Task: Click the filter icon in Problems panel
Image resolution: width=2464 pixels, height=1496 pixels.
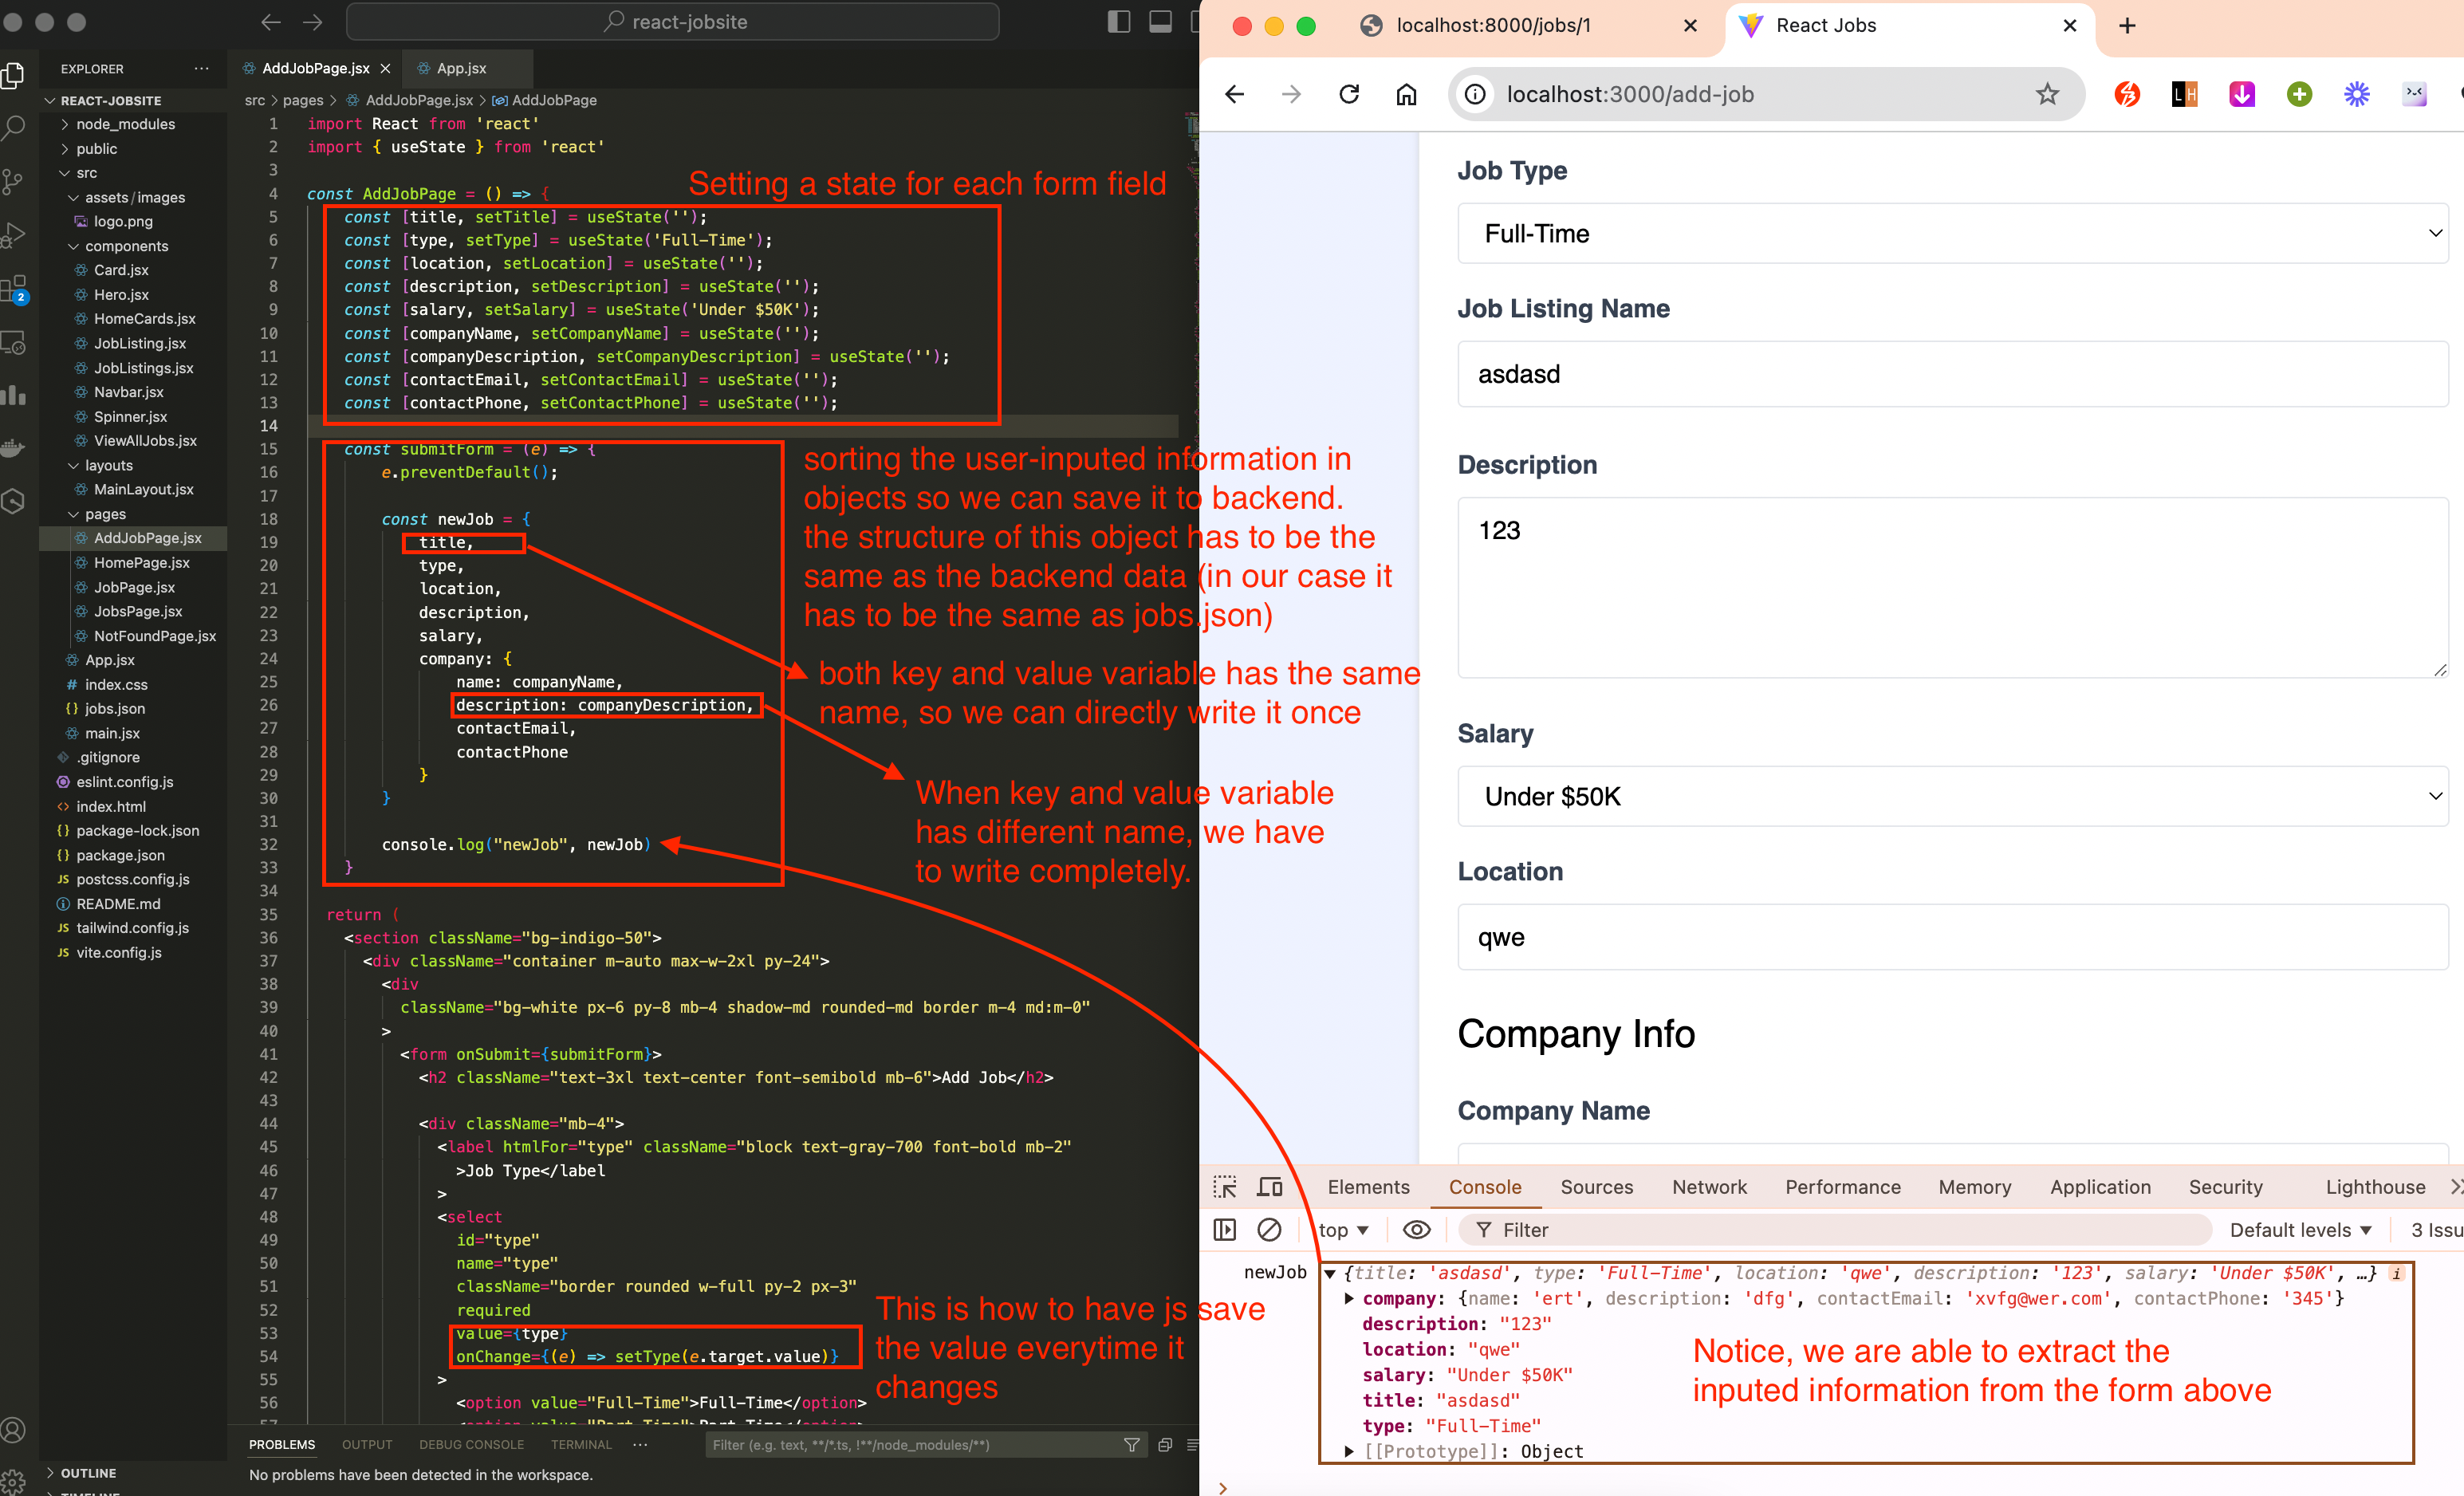Action: coord(1132,1445)
